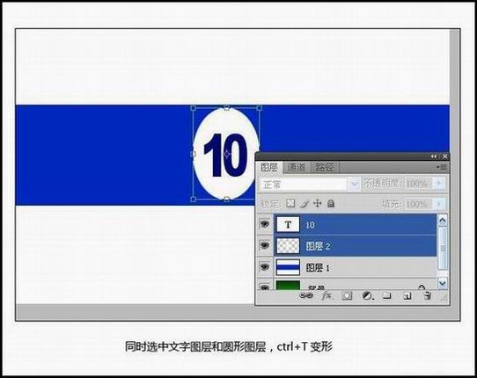This screenshot has height=378, width=477.
Task: Click the top-middle transform handle
Action: [x=227, y=108]
